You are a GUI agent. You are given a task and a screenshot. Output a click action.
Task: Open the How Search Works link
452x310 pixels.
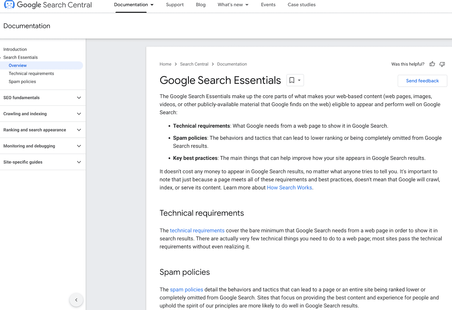[x=290, y=188]
